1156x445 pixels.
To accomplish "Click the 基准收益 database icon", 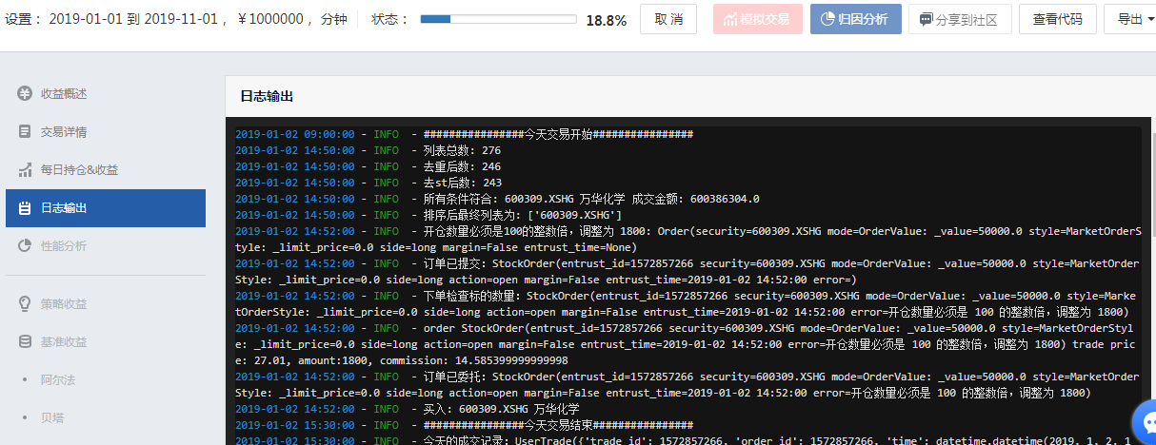I will click(x=26, y=341).
